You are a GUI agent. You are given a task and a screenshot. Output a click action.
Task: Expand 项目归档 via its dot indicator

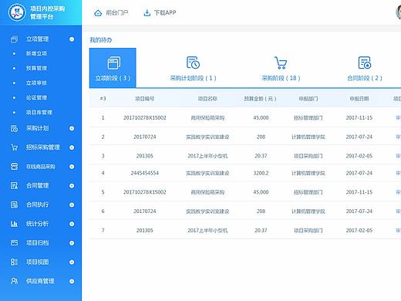point(72,243)
